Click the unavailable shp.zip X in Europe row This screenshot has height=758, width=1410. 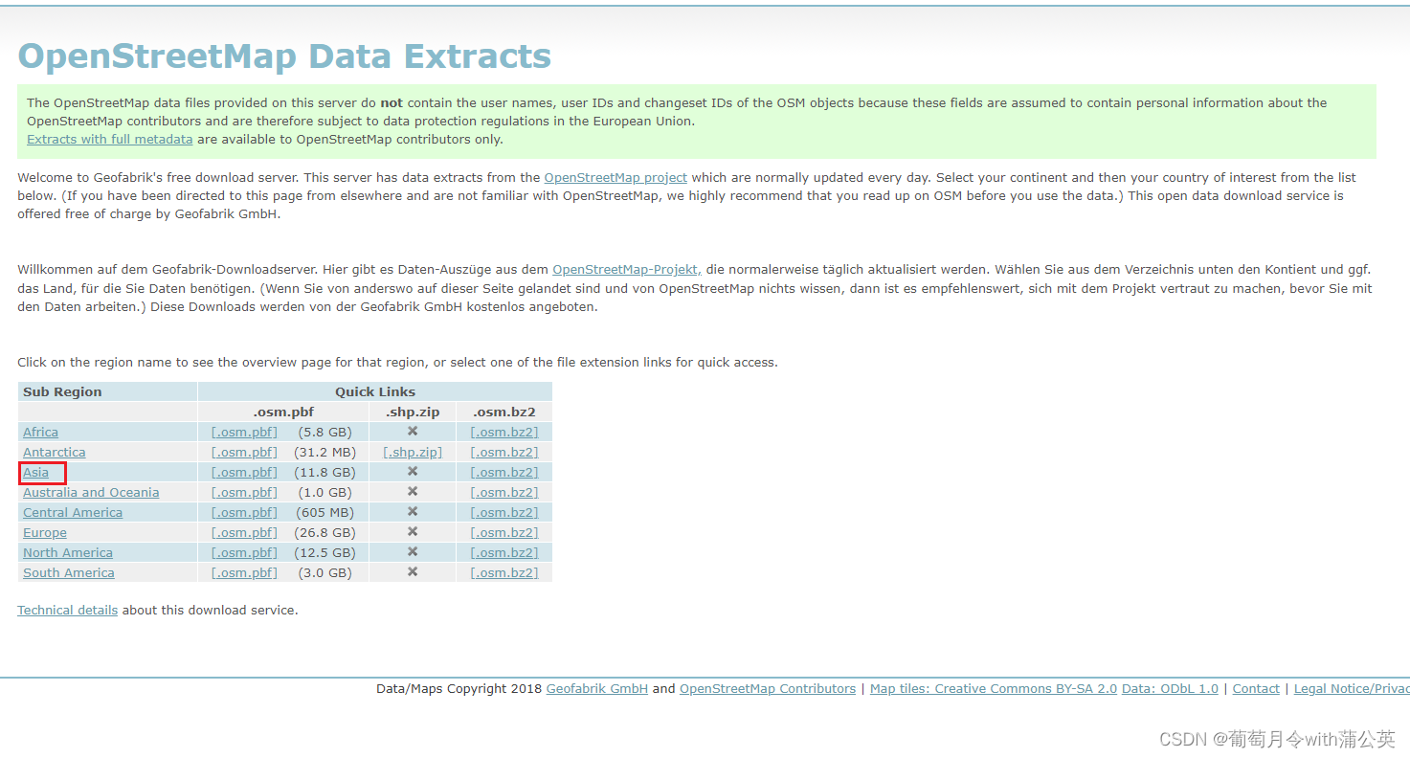pos(413,532)
